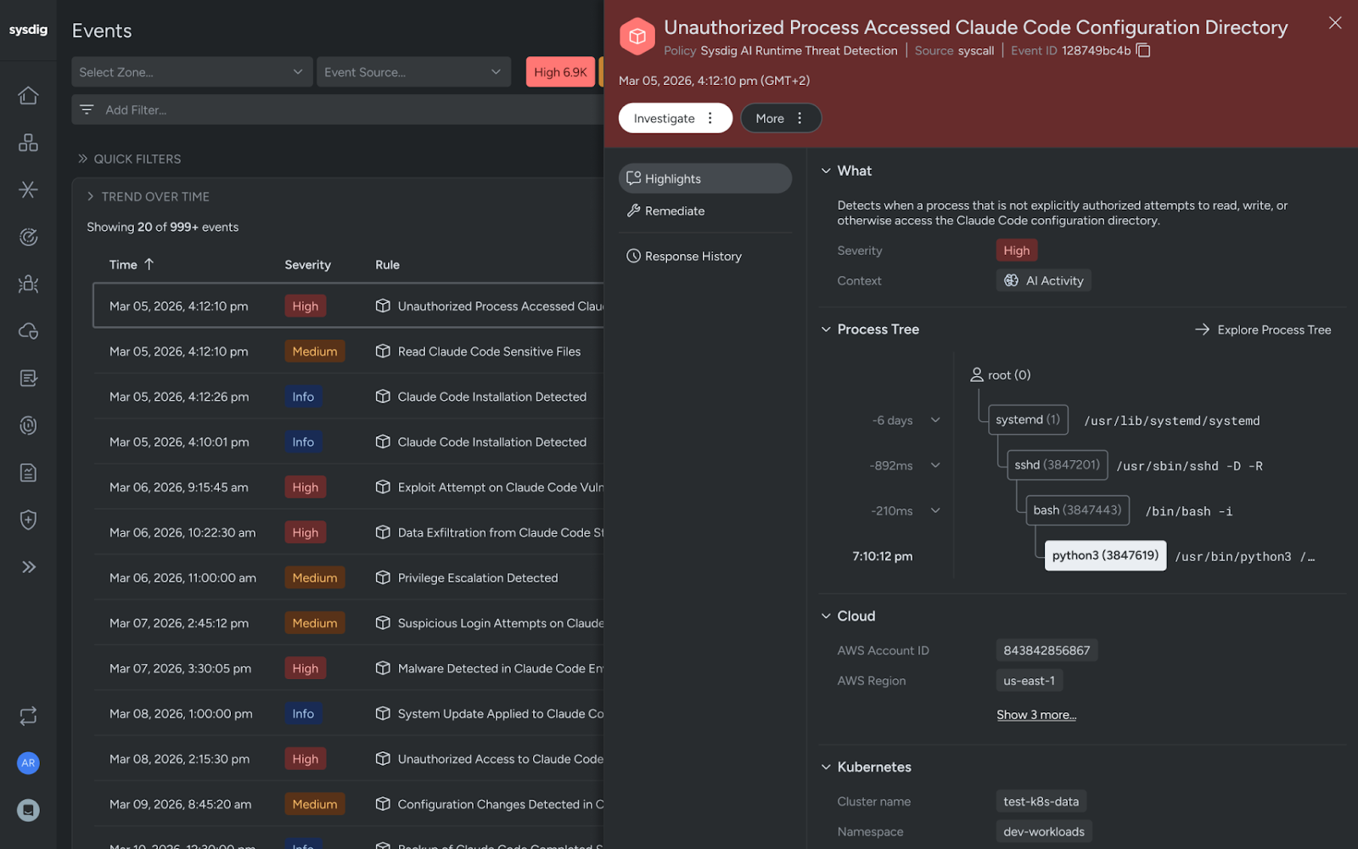
Task: Open Investigate options three-dot menu
Action: click(710, 118)
